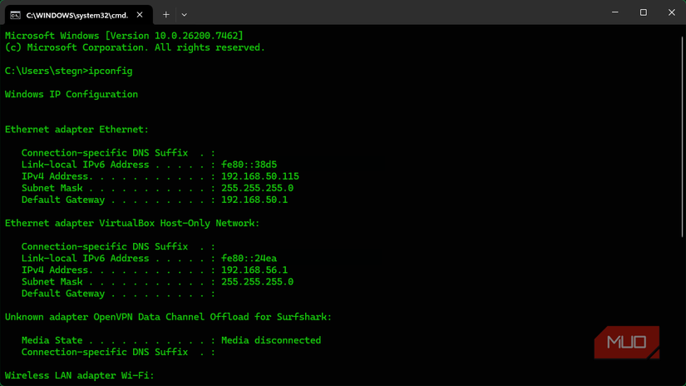Click the vertical scrollbar thumb
This screenshot has width=686, height=386.
coord(682,137)
